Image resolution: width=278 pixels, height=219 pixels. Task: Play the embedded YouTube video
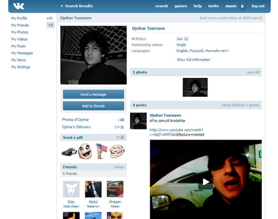(206, 182)
